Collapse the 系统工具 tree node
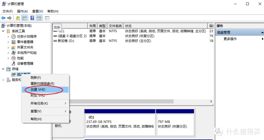The image size is (264, 140). 3,31
